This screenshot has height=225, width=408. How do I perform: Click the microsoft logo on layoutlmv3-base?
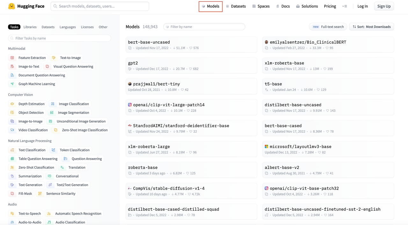[x=266, y=147]
